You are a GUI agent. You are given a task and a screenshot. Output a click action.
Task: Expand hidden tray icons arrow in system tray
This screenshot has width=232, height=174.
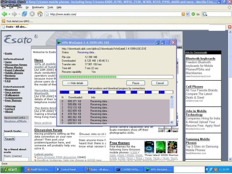pyautogui.click(x=207, y=170)
